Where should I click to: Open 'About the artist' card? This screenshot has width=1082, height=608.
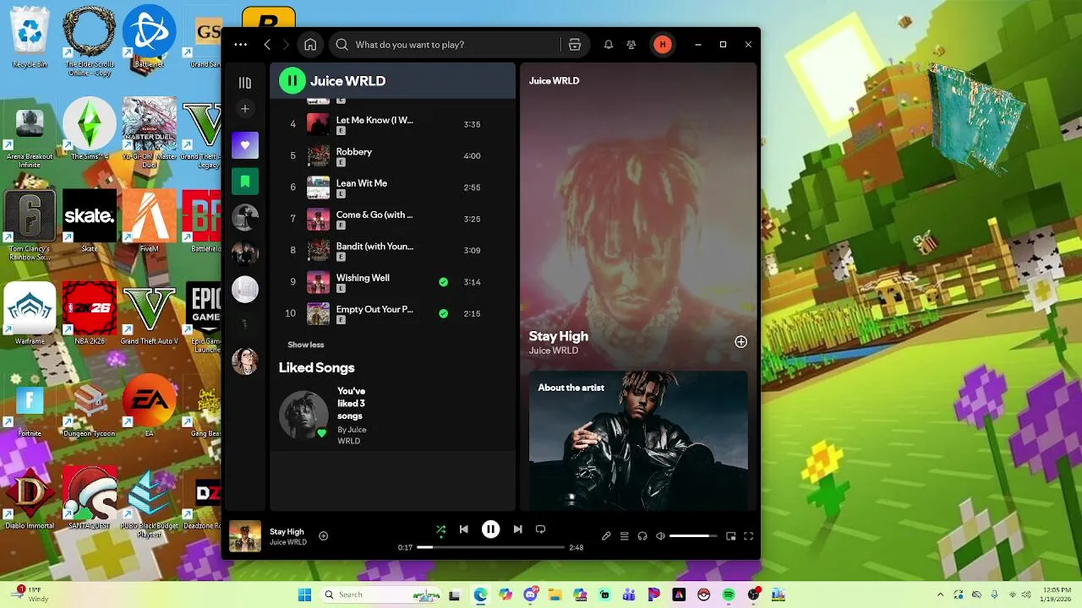click(x=638, y=441)
